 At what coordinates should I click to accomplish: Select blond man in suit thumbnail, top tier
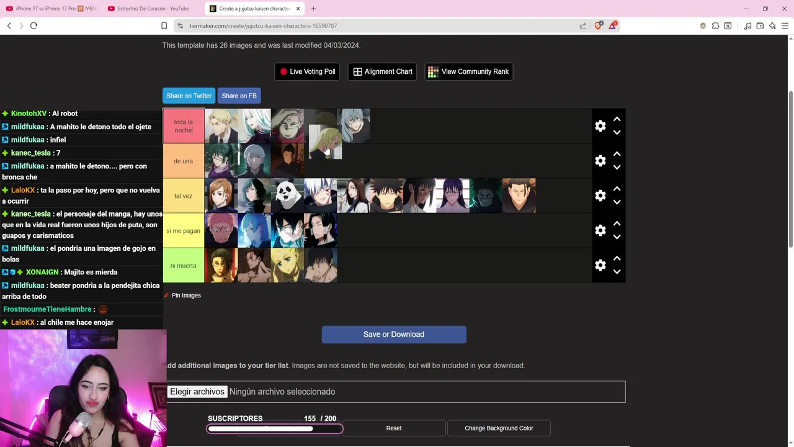[221, 126]
